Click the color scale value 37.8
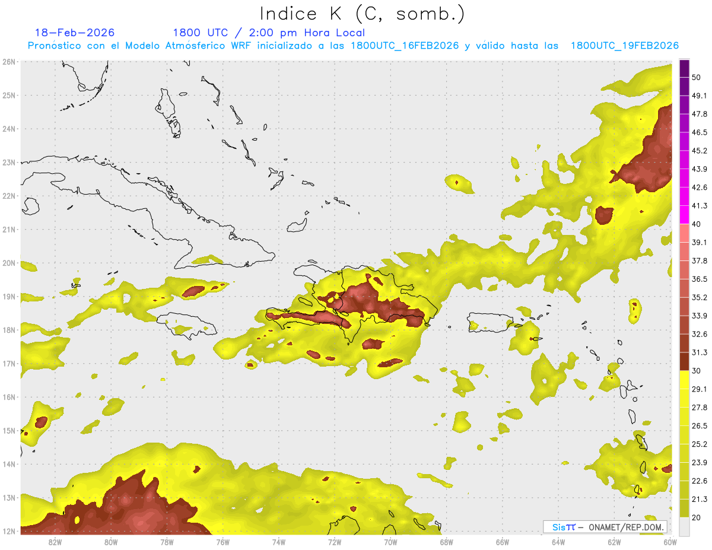The height and width of the screenshot is (550, 712). (699, 260)
